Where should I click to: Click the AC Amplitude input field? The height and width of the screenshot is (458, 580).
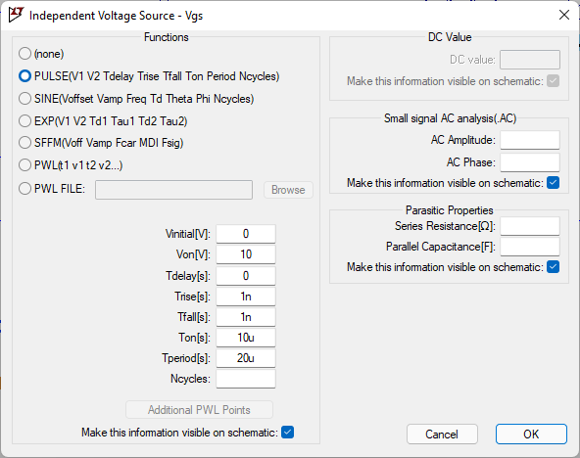point(530,140)
